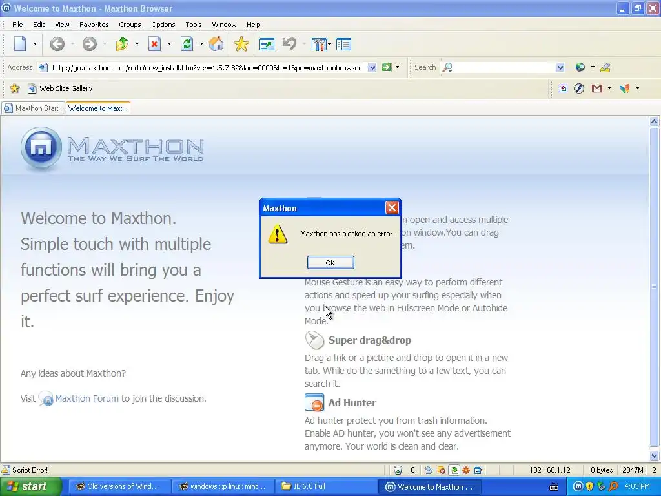Click the highlight pen icon

[605, 67]
